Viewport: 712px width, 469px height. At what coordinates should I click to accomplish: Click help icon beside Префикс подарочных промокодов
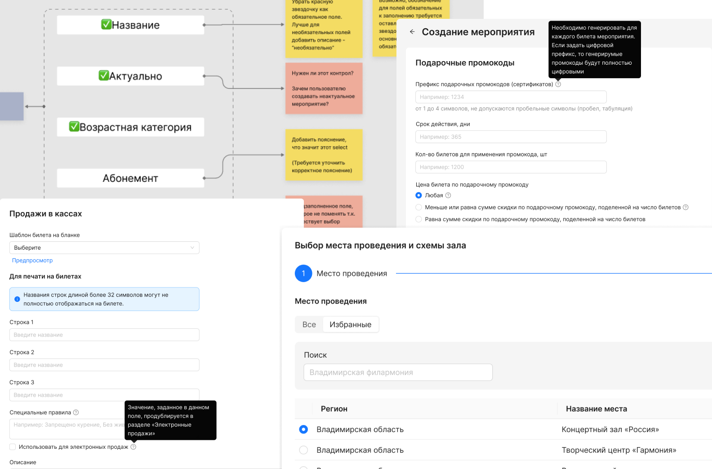[558, 84]
